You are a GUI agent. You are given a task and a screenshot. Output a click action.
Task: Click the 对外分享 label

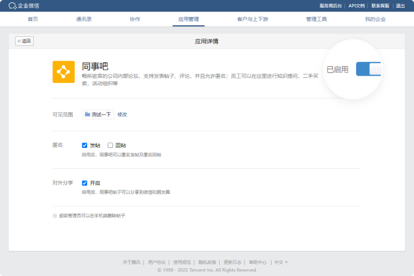pos(62,183)
